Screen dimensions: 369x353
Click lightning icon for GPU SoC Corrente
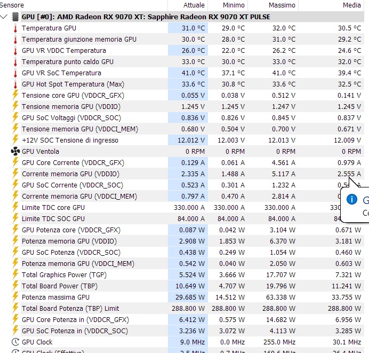15,185
